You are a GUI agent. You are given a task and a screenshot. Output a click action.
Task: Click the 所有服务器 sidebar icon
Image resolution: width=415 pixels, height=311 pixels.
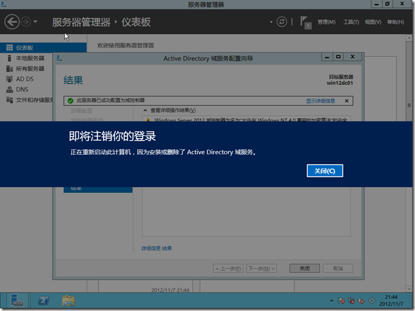[10, 69]
